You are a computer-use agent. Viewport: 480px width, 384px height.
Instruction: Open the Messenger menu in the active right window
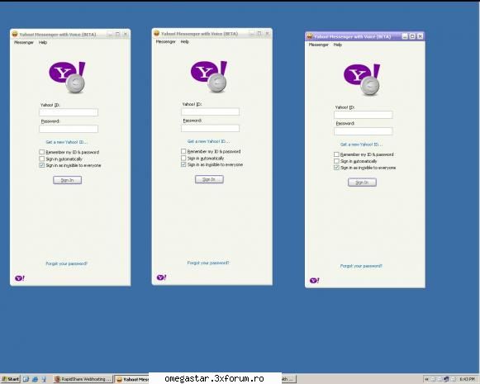[318, 45]
